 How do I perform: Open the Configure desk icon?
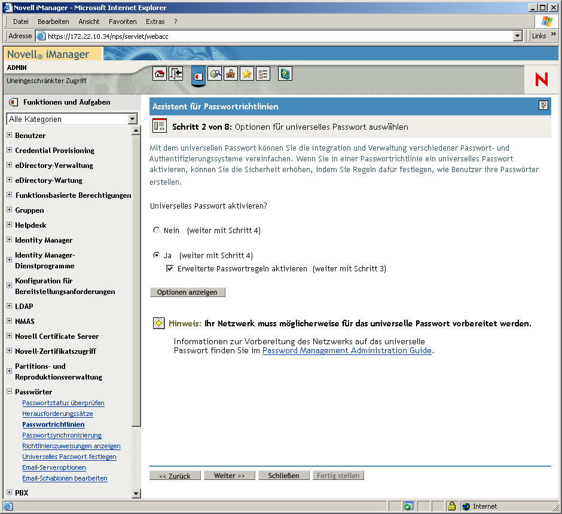(230, 74)
